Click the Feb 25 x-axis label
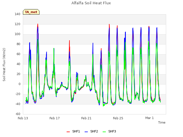The height and width of the screenshot is (137, 183). tap(118, 118)
